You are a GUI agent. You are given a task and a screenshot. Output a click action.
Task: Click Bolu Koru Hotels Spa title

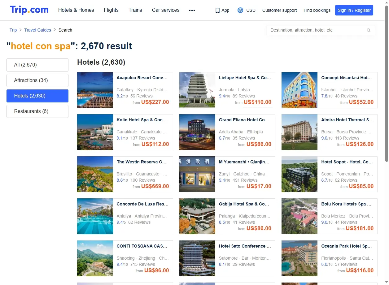click(346, 204)
